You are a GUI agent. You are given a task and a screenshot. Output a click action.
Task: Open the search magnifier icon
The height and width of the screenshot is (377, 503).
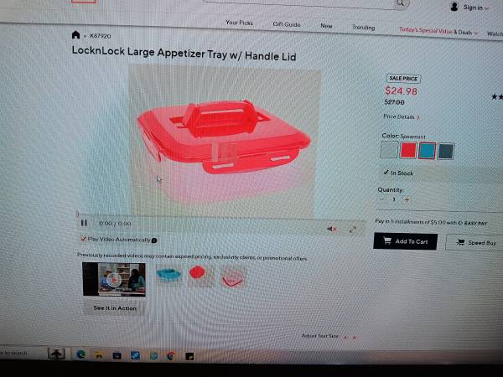point(400,3)
